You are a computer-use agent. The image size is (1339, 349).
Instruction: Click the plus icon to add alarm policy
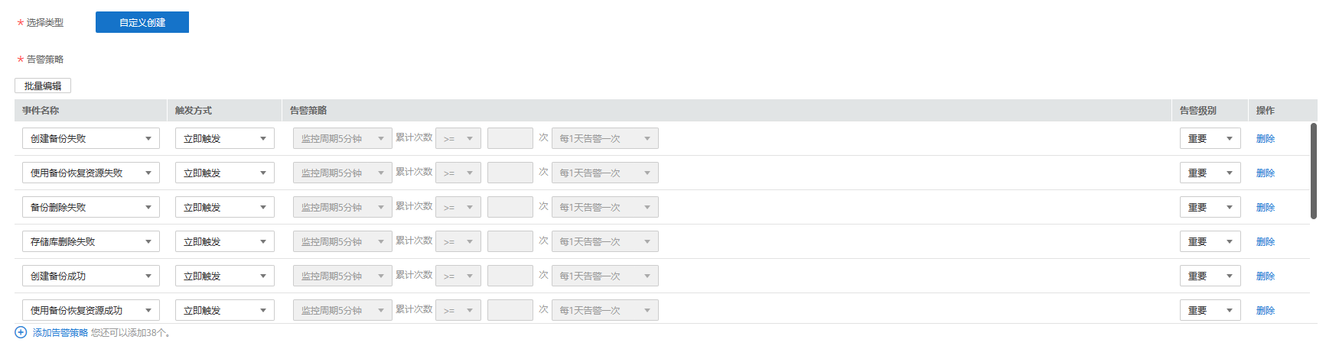21,332
